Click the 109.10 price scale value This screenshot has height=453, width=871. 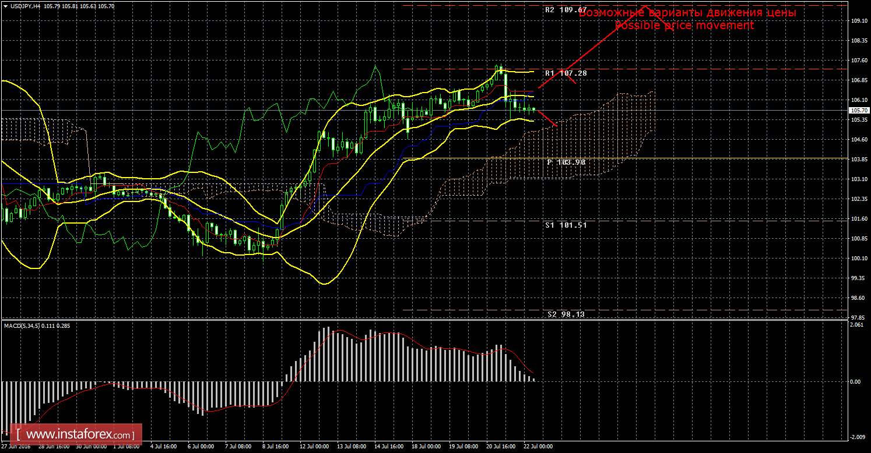(858, 21)
